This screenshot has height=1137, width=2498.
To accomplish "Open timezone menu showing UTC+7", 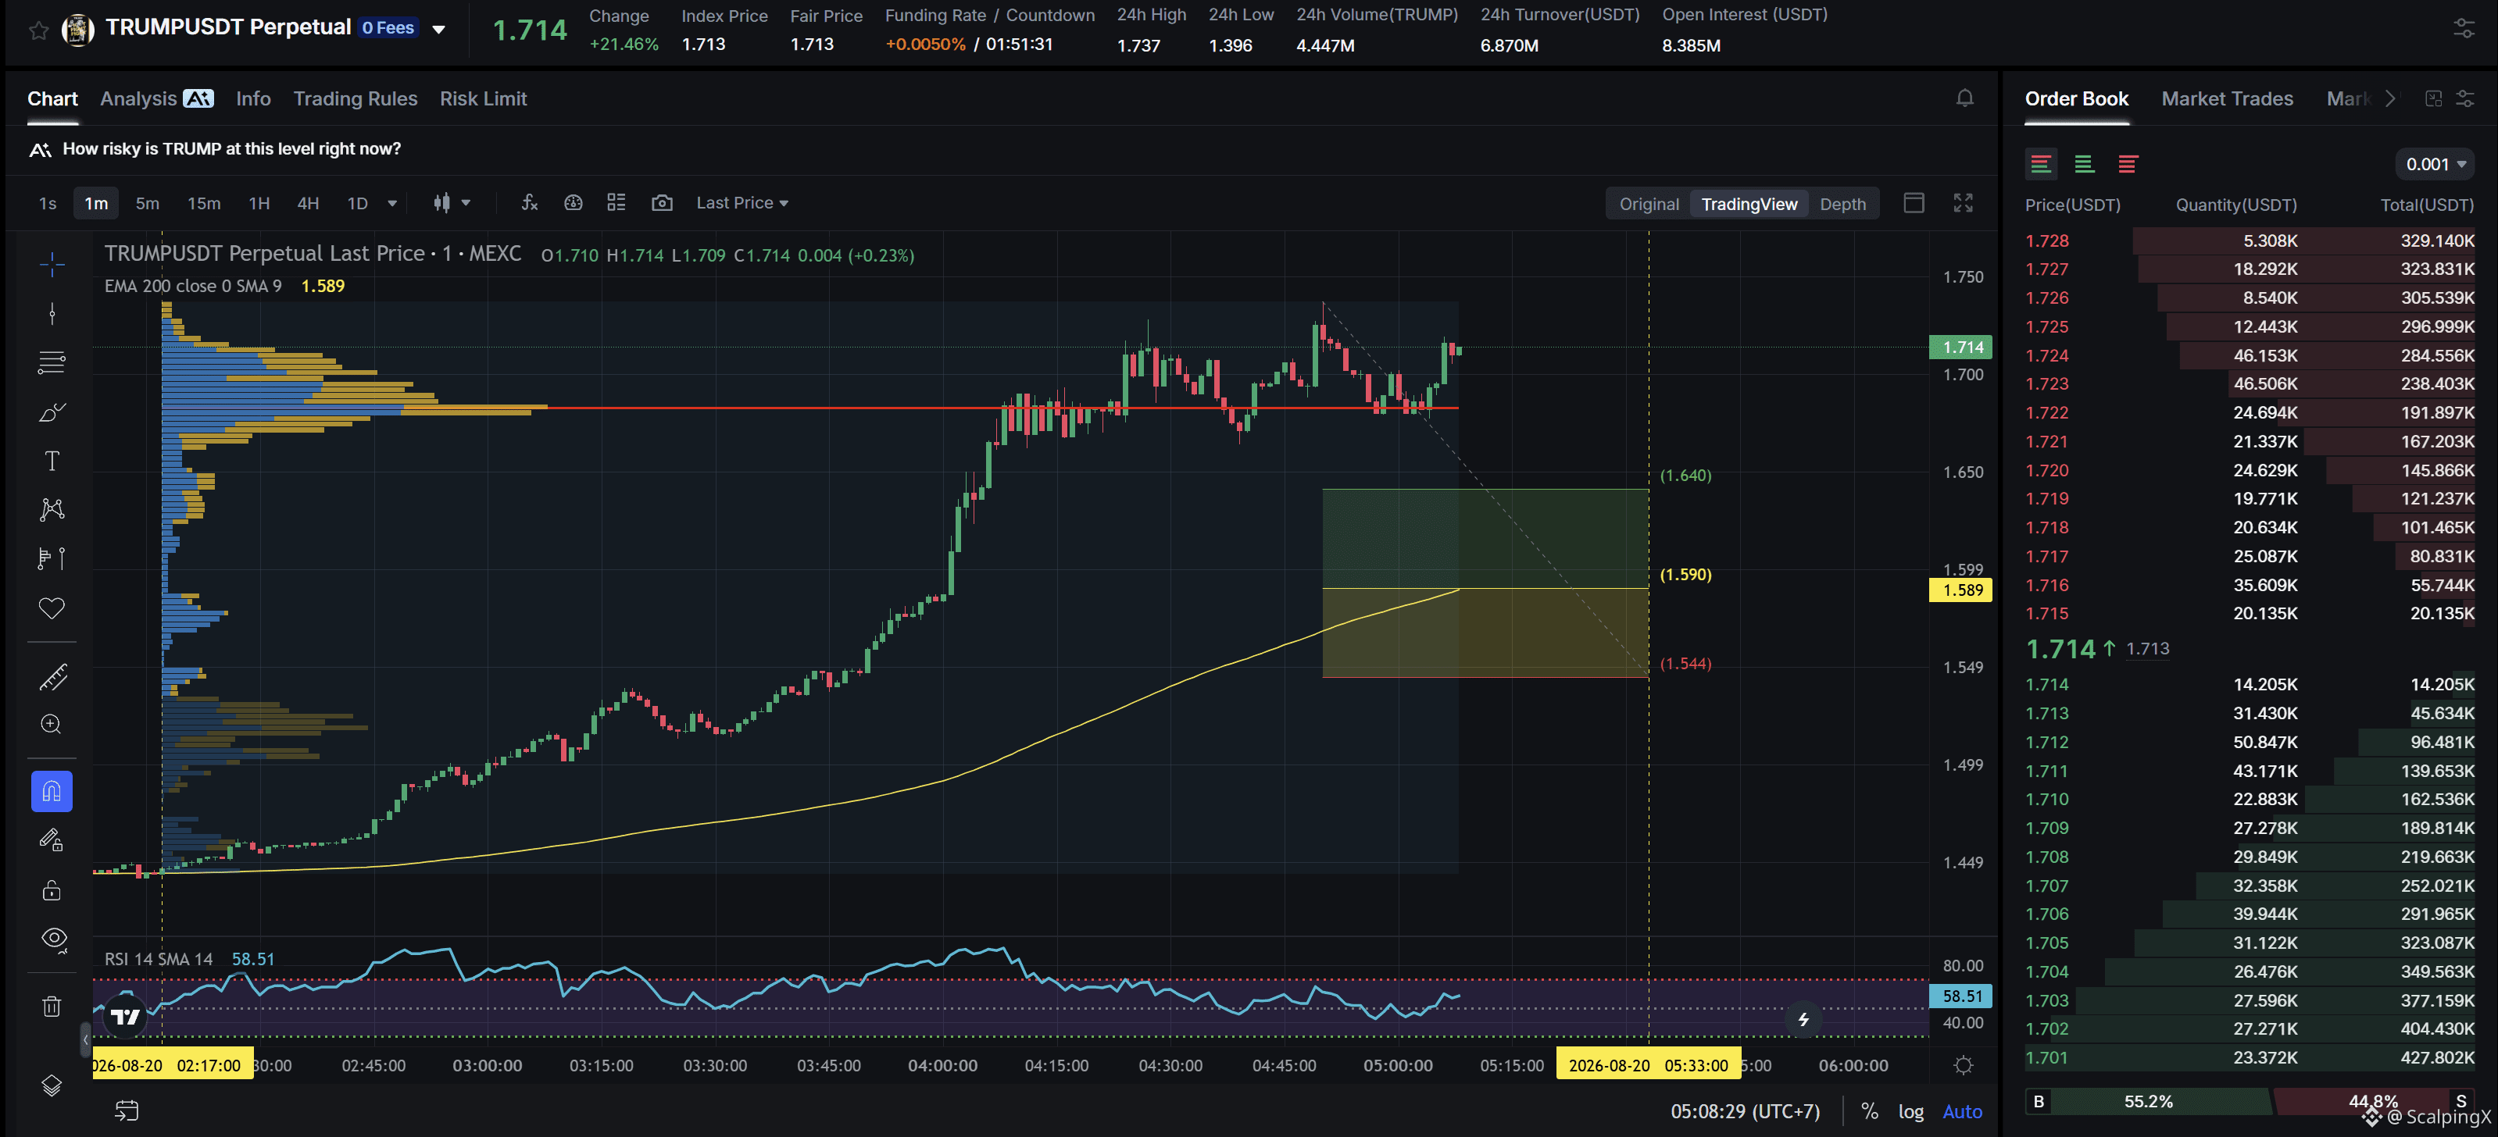I will click(x=1745, y=1112).
